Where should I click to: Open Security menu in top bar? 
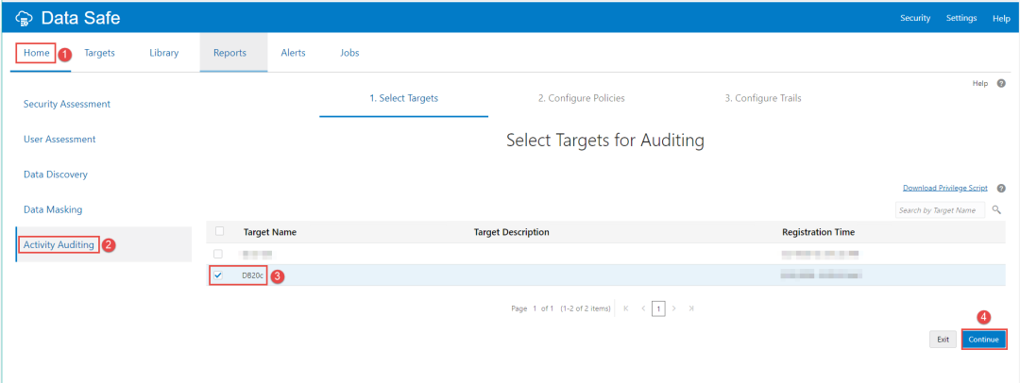[914, 18]
